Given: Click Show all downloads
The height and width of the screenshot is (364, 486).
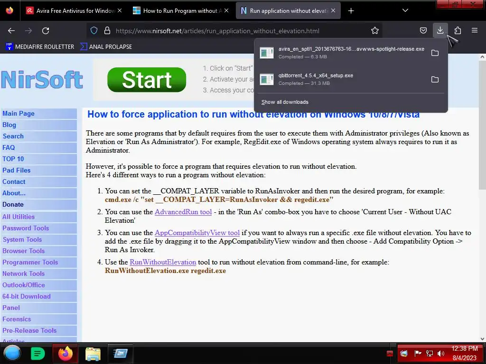Looking at the screenshot, I should coord(285,102).
